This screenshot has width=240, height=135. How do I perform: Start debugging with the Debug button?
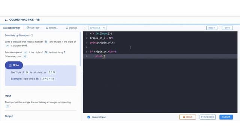point(187,117)
